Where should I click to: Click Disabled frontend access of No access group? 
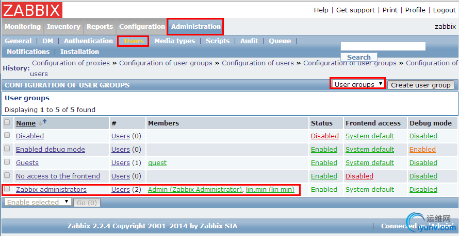[359, 176]
